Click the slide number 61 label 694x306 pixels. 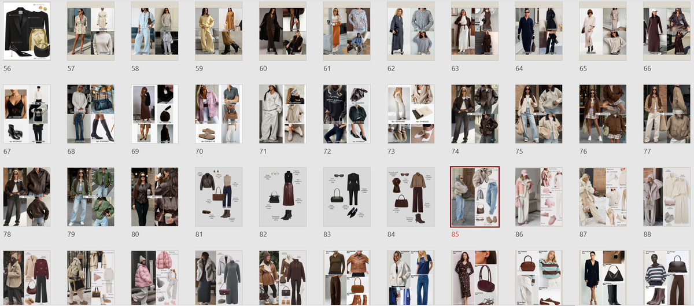(x=327, y=68)
